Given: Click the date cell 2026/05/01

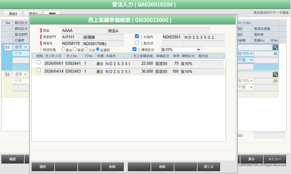Looking at the screenshot, I should click(54, 64).
